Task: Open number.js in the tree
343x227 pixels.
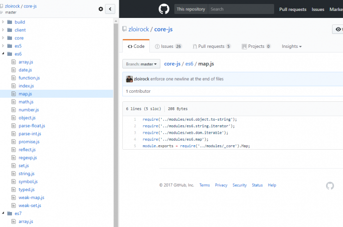Action: pos(28,110)
